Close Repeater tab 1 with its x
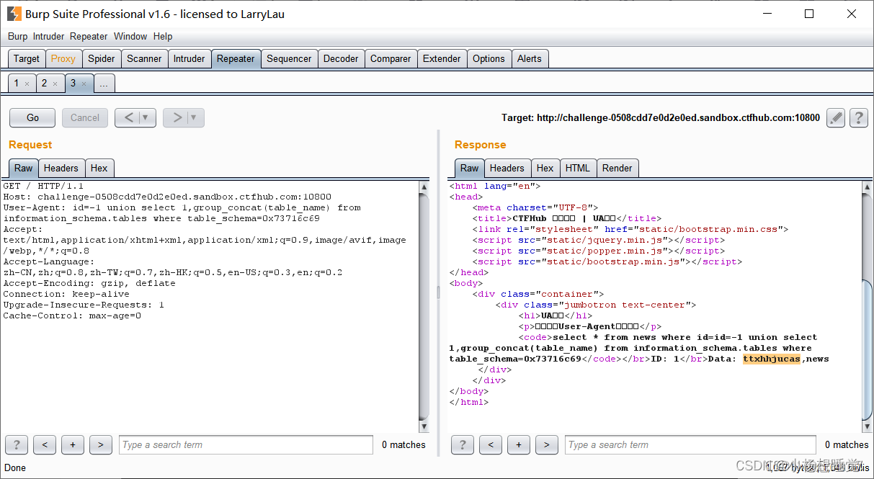The width and height of the screenshot is (874, 479). tap(27, 84)
